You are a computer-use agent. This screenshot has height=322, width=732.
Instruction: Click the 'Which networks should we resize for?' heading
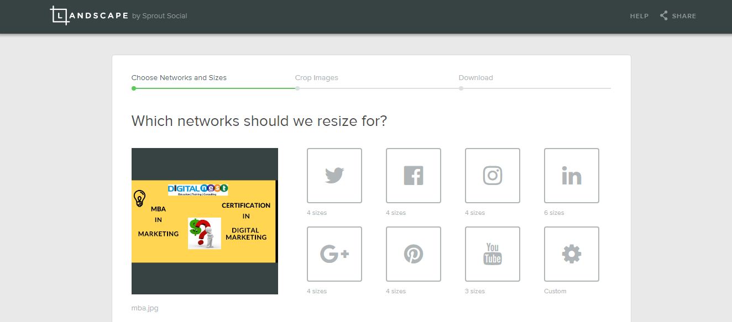tap(259, 121)
